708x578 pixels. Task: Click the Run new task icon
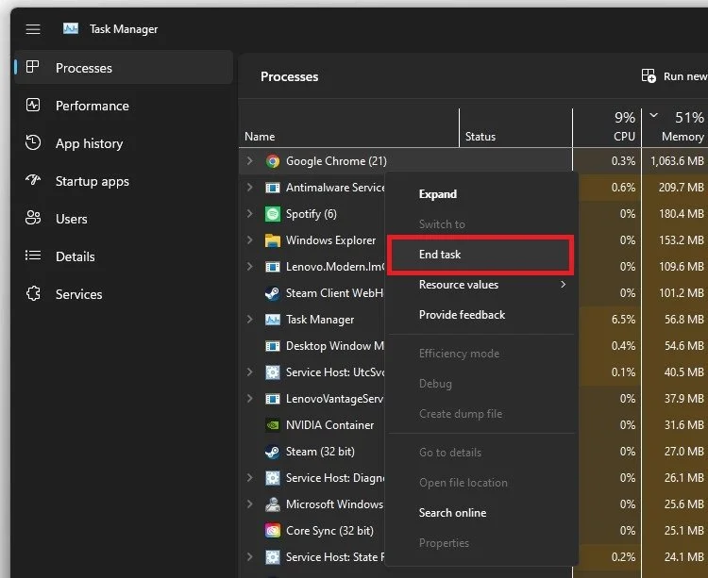pos(649,75)
